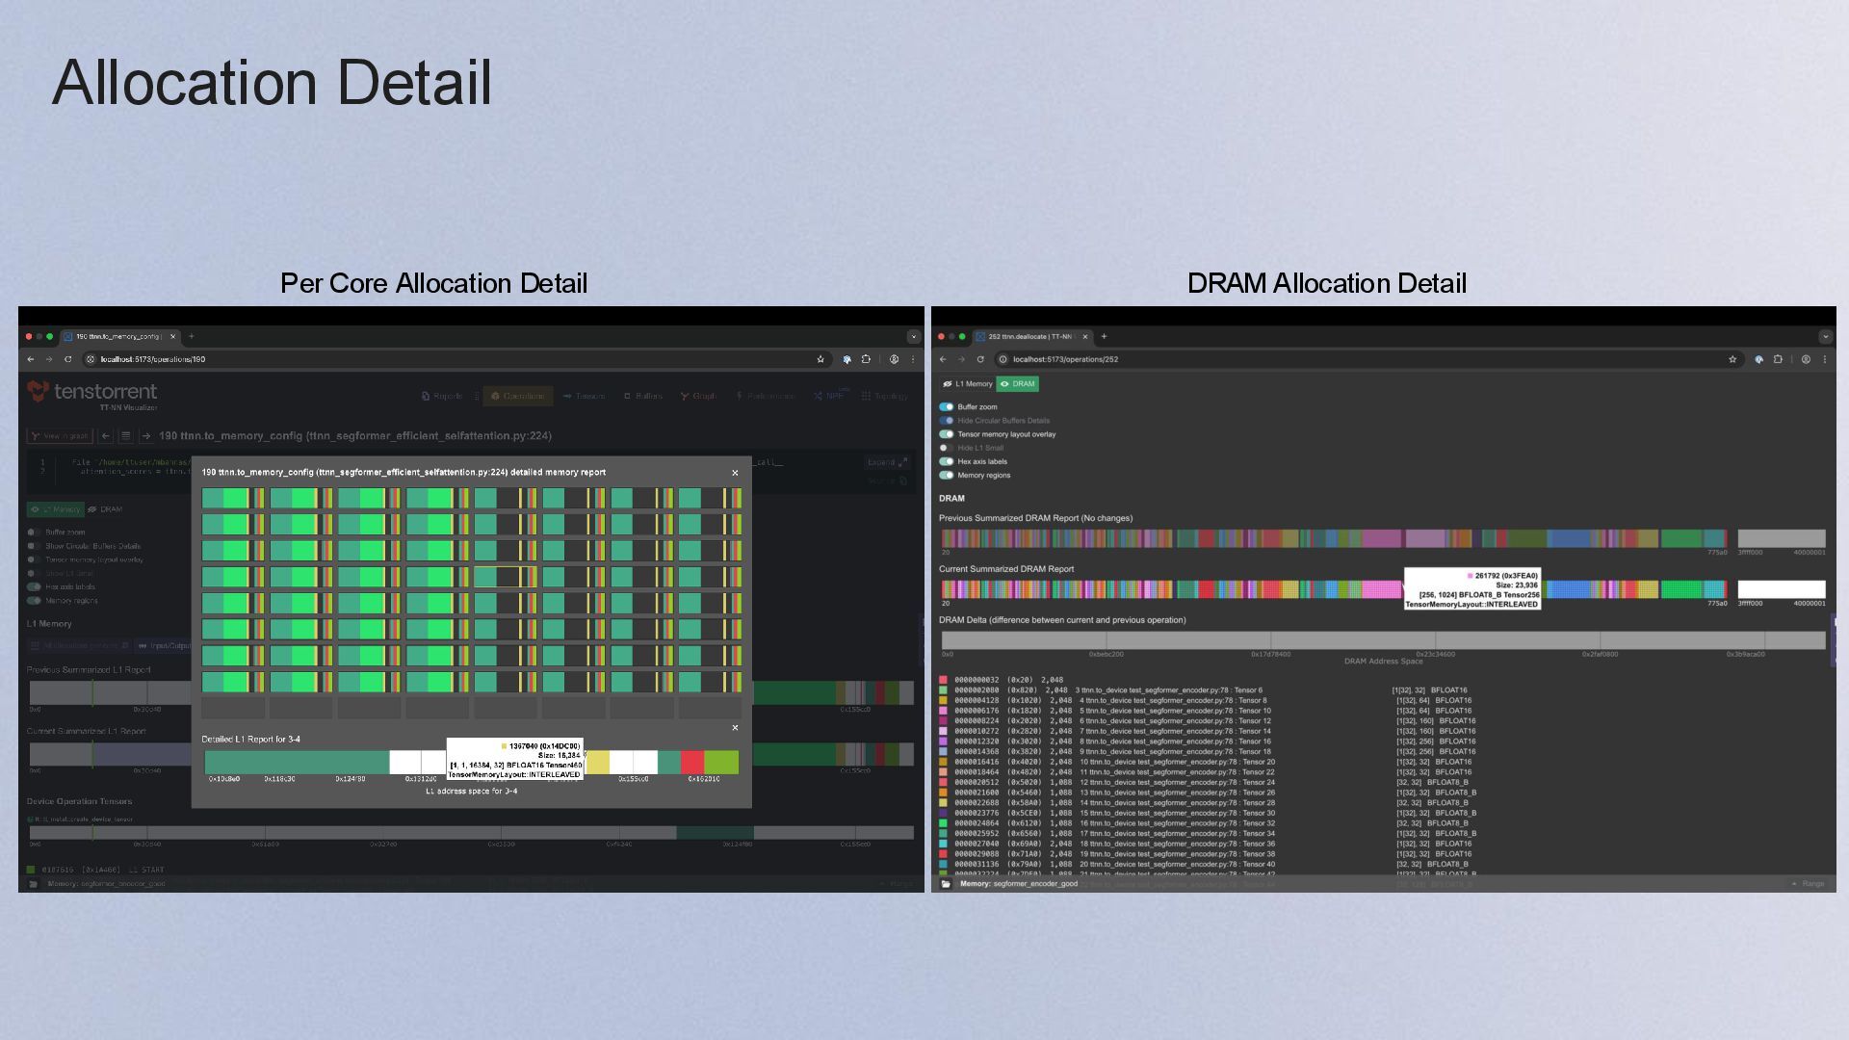Open the three-dot menu in left browser

[x=913, y=359]
